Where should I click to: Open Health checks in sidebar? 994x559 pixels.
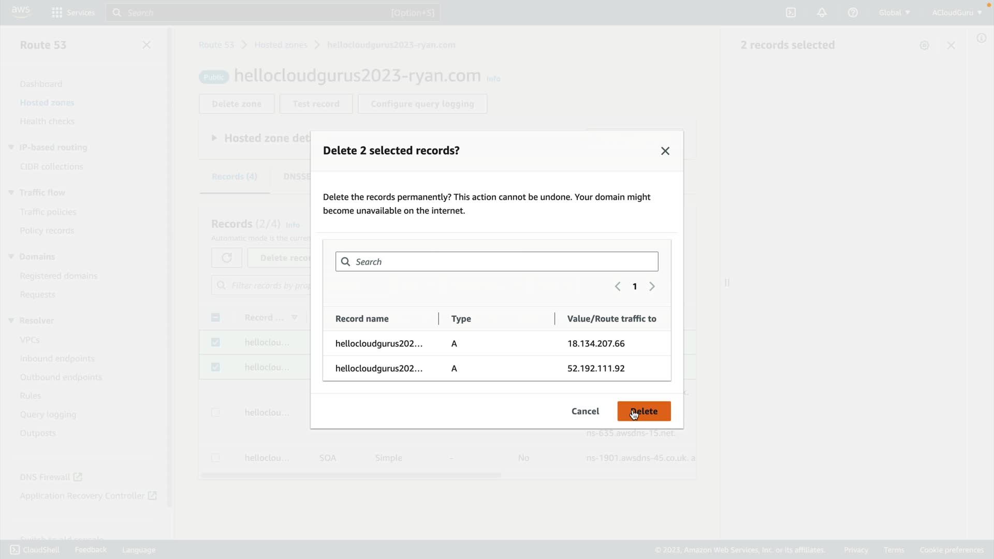click(47, 121)
